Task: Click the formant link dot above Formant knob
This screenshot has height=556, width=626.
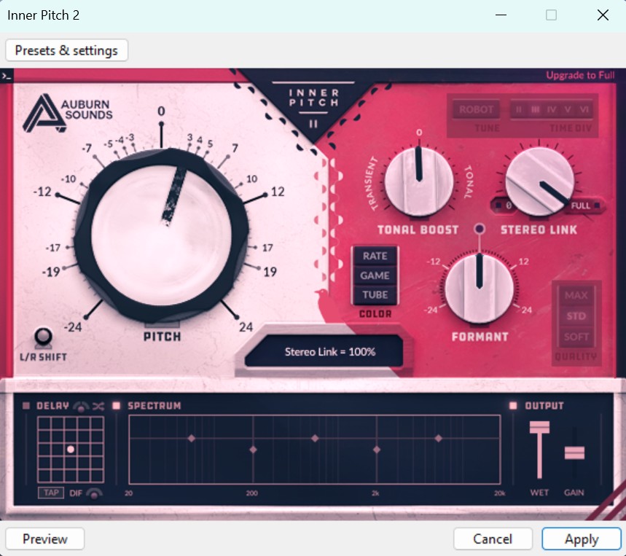Action: pos(480,229)
